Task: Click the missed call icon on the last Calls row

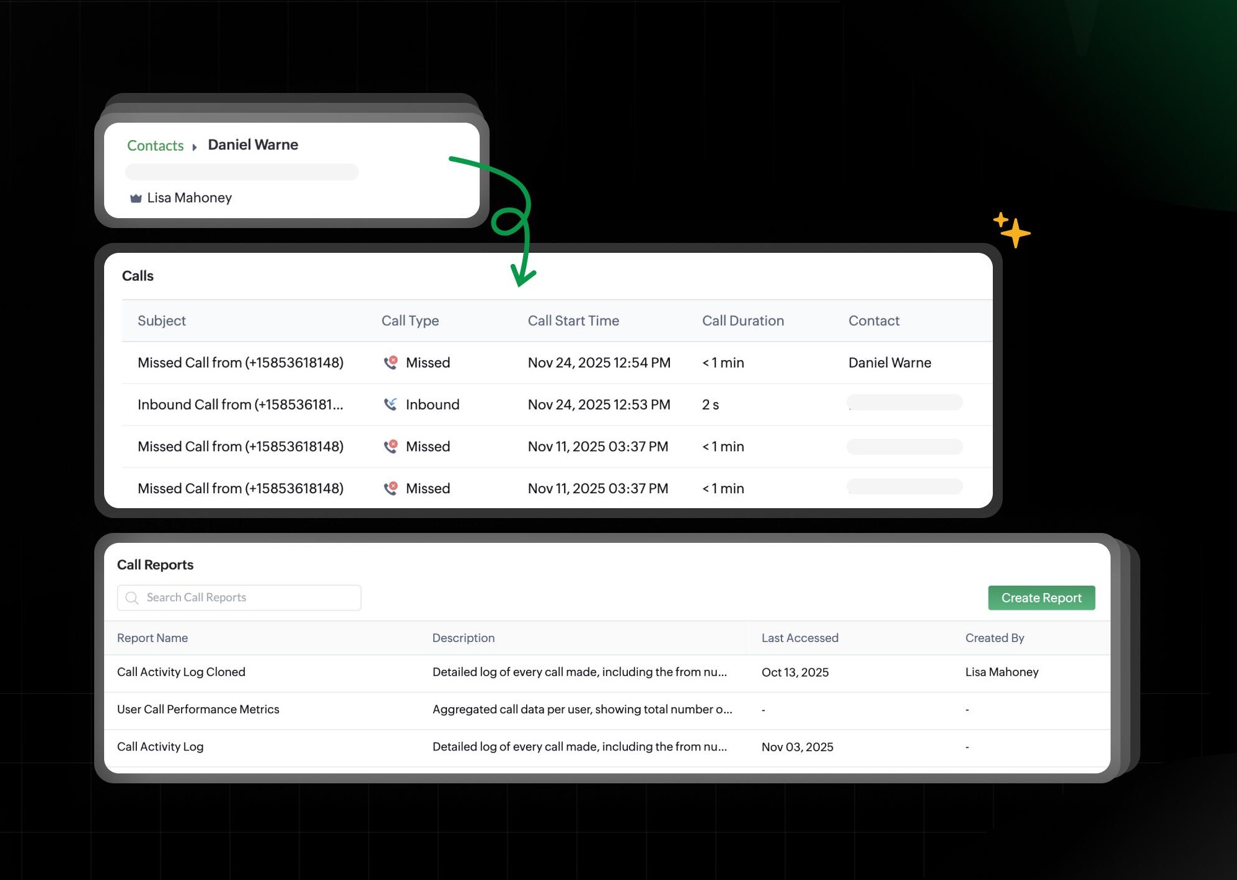Action: click(x=390, y=488)
